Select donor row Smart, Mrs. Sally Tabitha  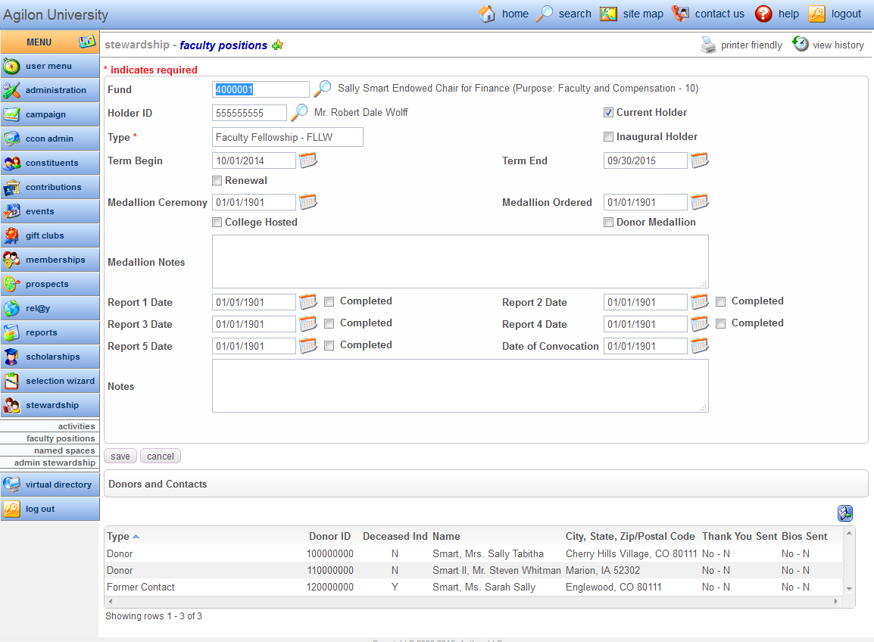474,553
